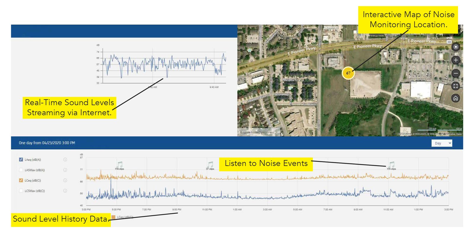Show info for LCeq (dB(C)) metric
The width and height of the screenshot is (474, 238).
(x=65, y=180)
